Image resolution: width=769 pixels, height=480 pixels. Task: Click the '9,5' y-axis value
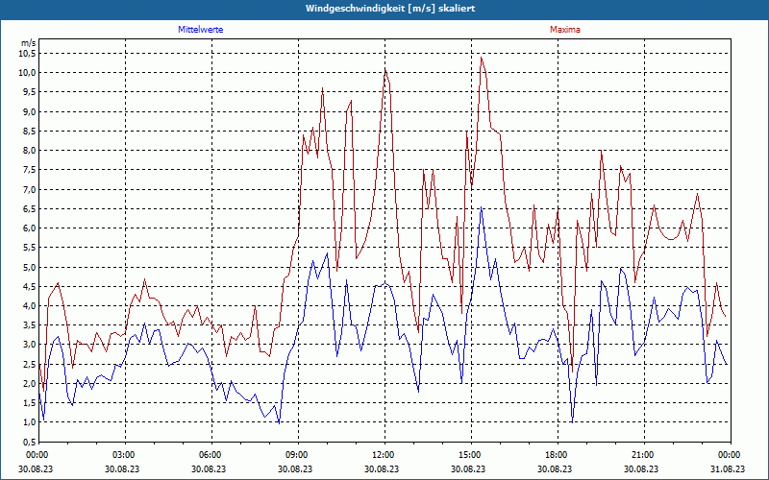[29, 92]
